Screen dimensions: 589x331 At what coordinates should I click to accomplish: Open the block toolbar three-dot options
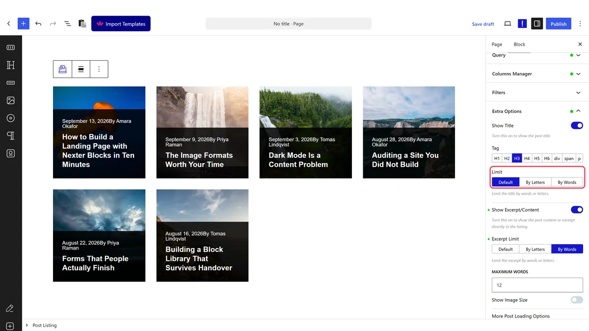tap(99, 69)
